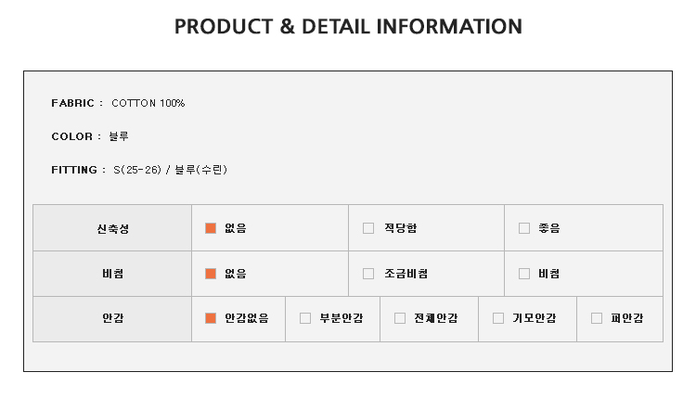The height and width of the screenshot is (398, 696).
Task: Click the COTTON 100% fabric text
Action: (x=148, y=103)
